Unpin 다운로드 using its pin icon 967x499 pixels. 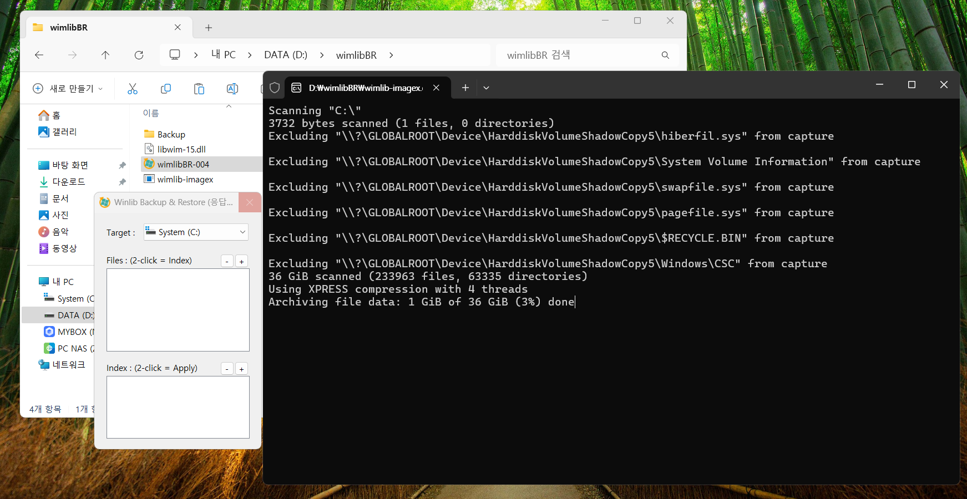pos(122,182)
